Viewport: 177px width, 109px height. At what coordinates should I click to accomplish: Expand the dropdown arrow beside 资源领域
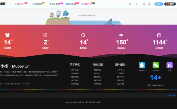coord(46,4)
